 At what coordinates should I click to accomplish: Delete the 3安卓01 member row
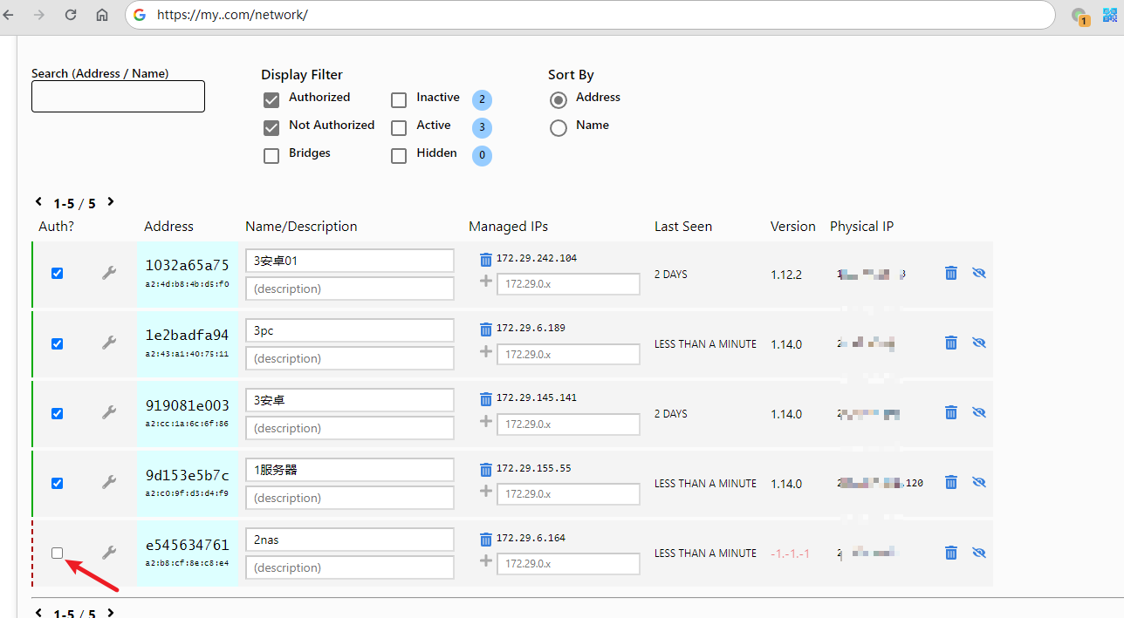[x=951, y=273]
